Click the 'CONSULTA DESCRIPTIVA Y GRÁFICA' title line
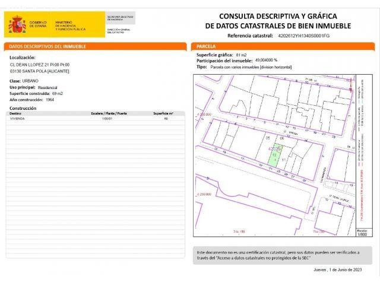Screen dimensions: 380x285 (x=278, y=16)
